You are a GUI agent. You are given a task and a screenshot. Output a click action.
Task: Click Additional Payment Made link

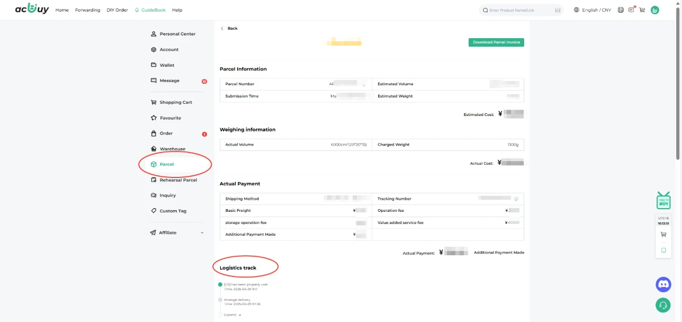pyautogui.click(x=499, y=253)
